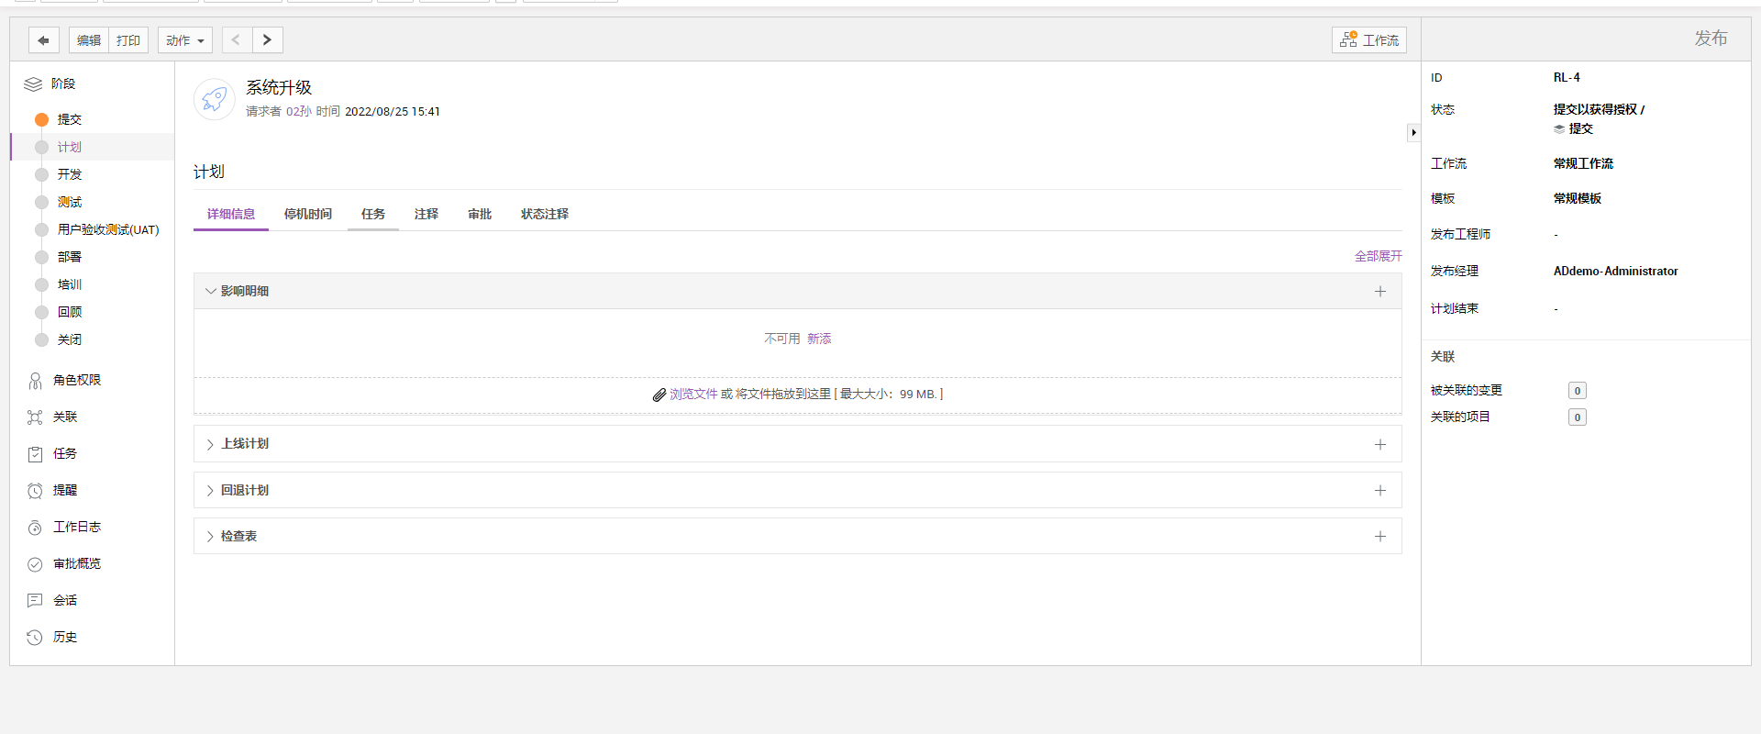Open the 角色权限 roles section
The height and width of the screenshot is (734, 1761).
(76, 380)
